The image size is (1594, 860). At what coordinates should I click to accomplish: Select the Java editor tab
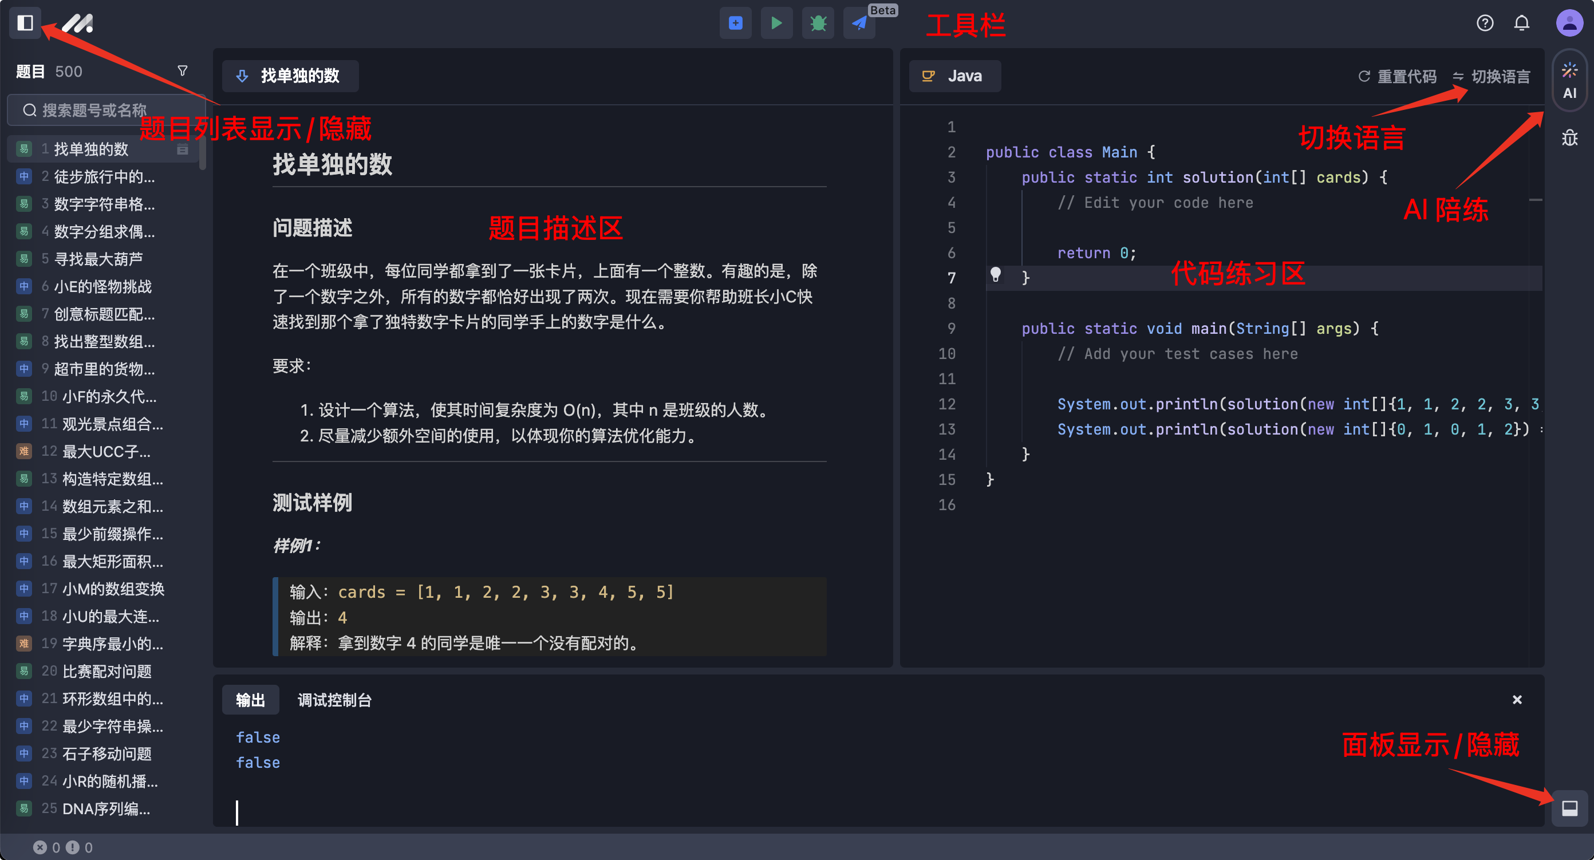point(954,76)
